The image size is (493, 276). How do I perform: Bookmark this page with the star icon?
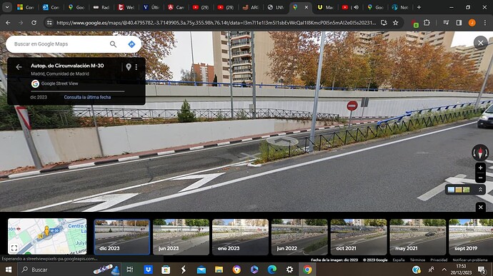tap(396, 23)
